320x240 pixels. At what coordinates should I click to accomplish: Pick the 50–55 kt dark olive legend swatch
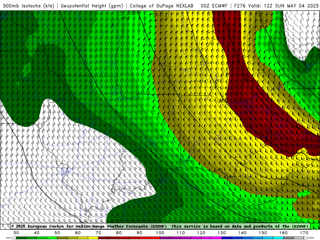pos(62,238)
